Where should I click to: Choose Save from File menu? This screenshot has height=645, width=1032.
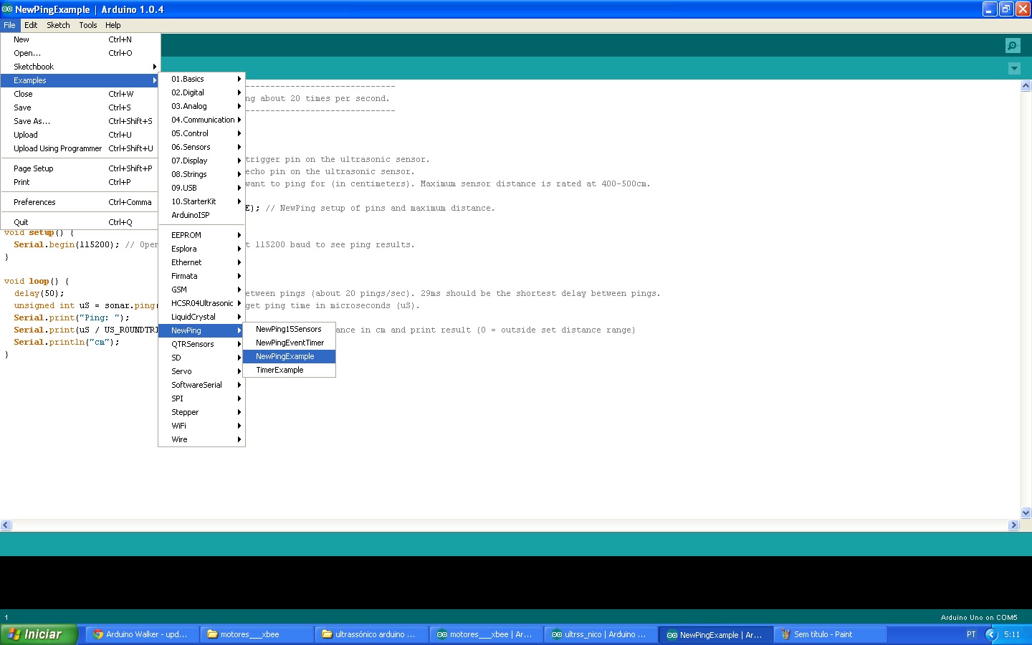click(80, 107)
